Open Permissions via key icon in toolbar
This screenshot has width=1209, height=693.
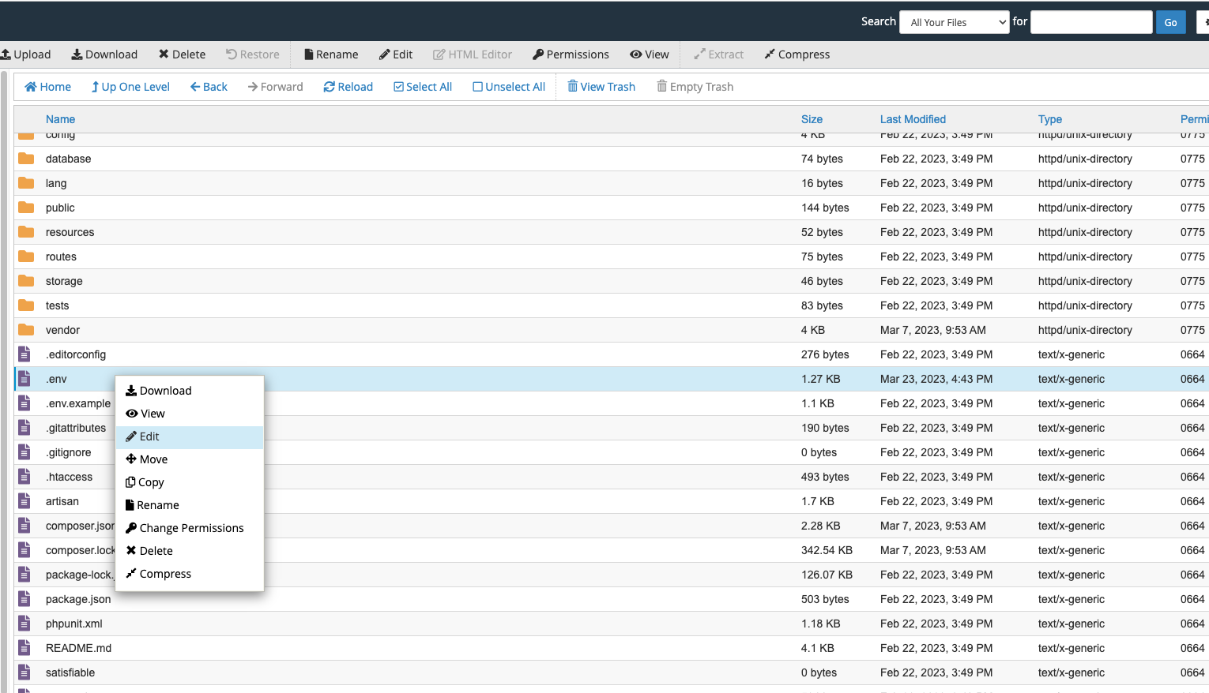[x=538, y=54]
